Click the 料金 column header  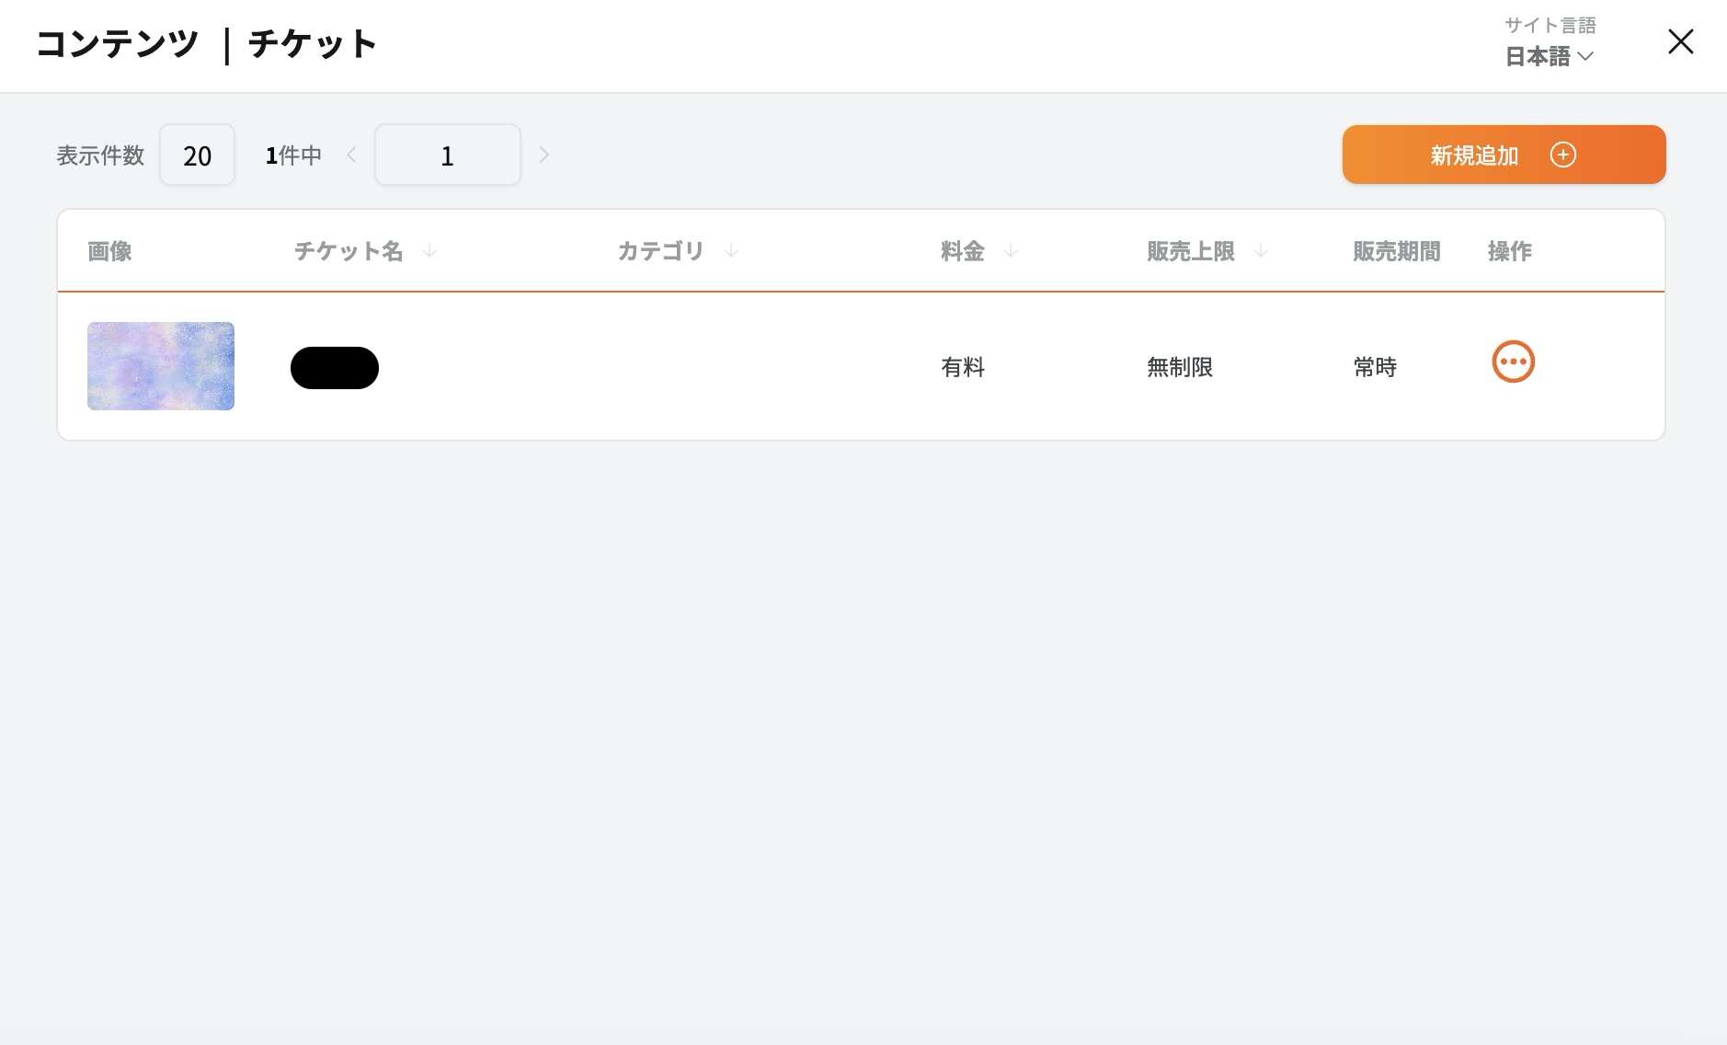click(x=962, y=251)
